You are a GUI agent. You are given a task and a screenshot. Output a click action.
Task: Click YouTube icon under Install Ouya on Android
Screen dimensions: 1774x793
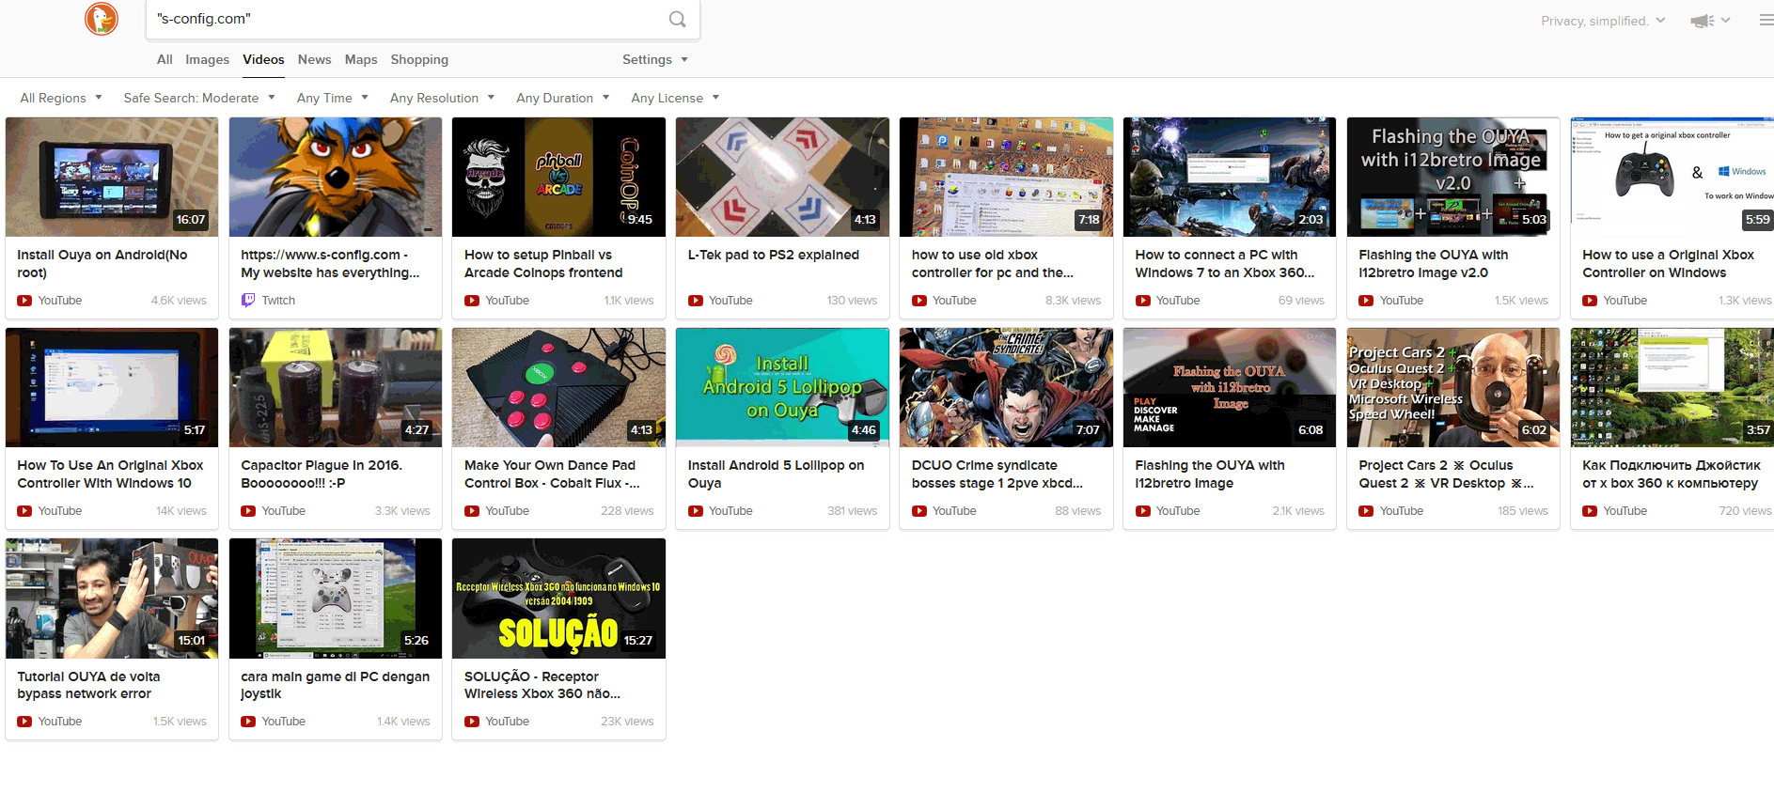tap(24, 301)
